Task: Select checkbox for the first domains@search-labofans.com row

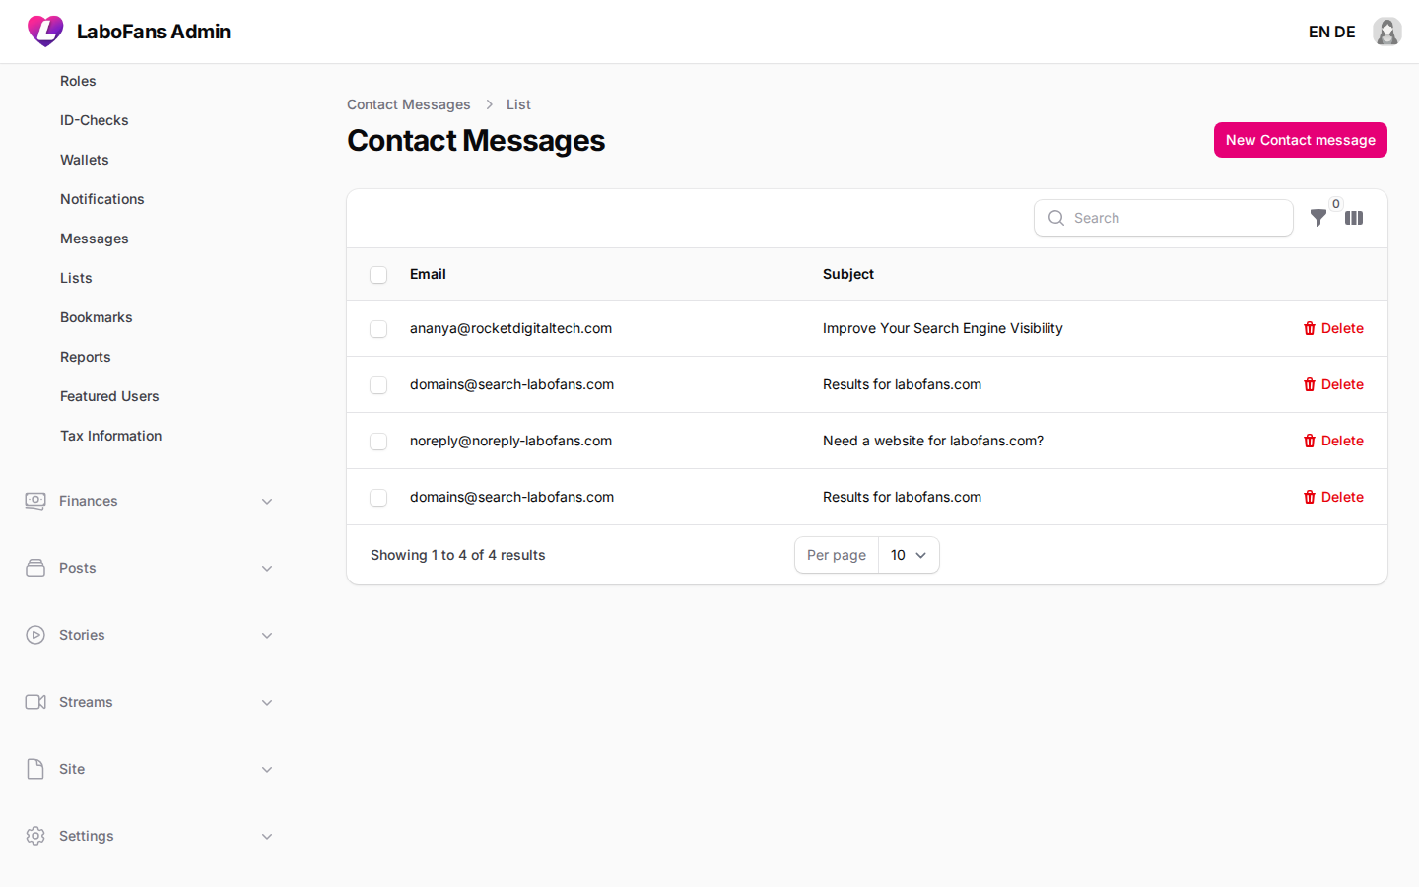Action: pyautogui.click(x=378, y=384)
